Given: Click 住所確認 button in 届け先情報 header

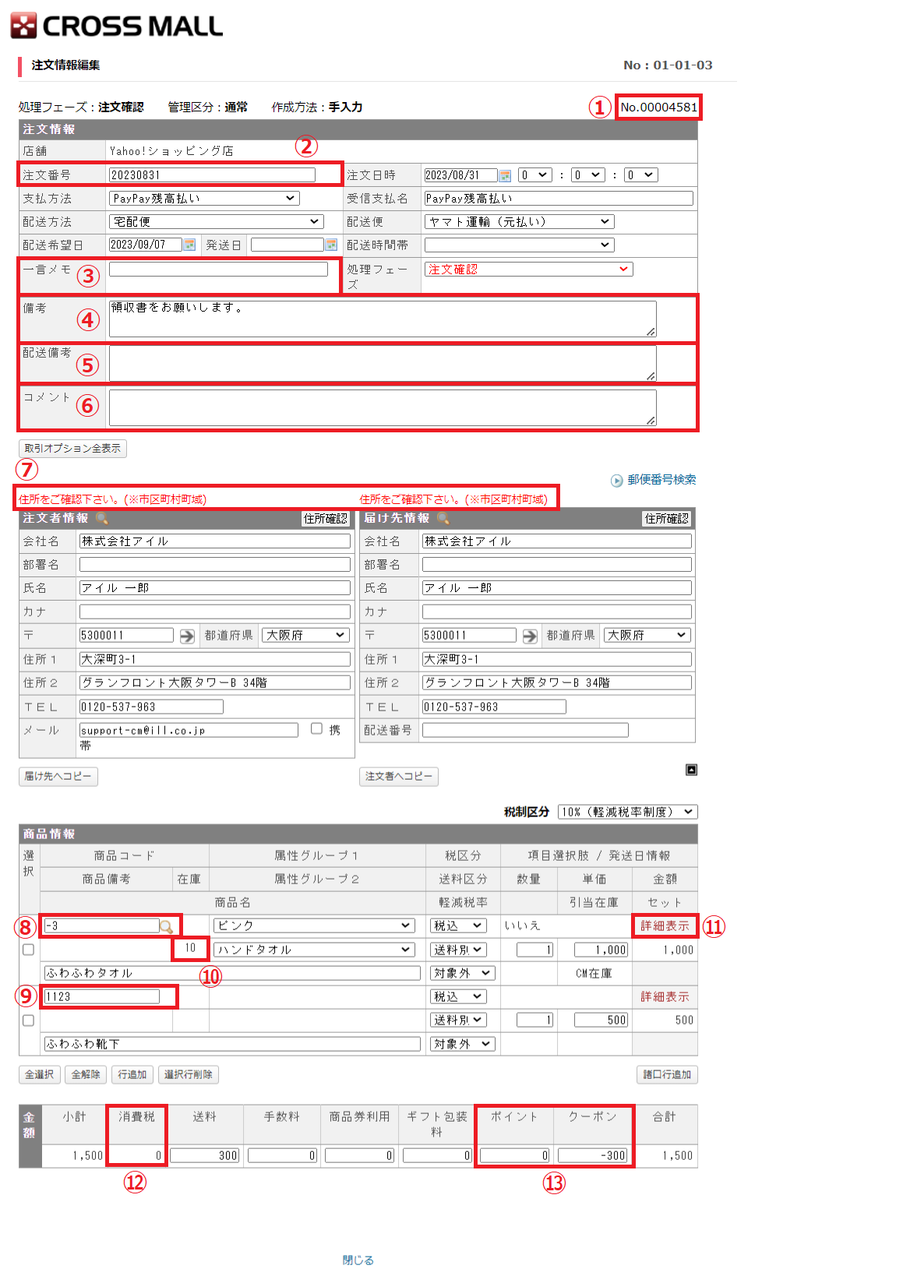Looking at the screenshot, I should pos(667,519).
